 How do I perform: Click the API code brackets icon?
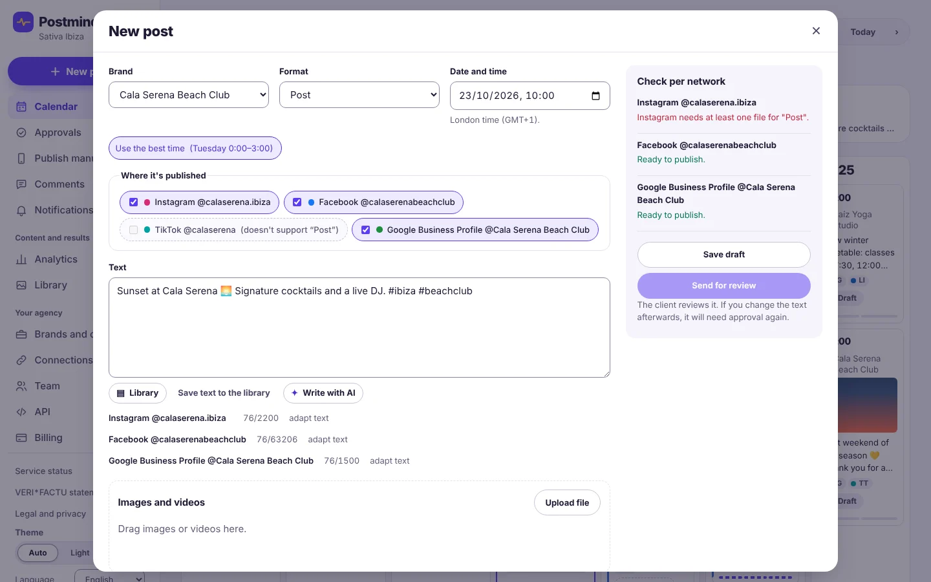pos(21,412)
